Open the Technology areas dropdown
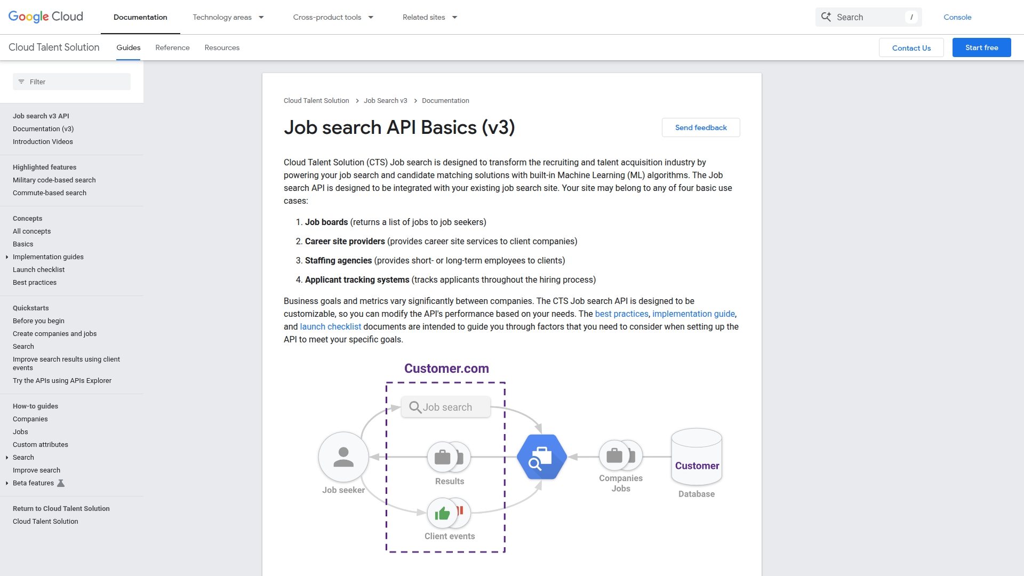 click(x=228, y=17)
